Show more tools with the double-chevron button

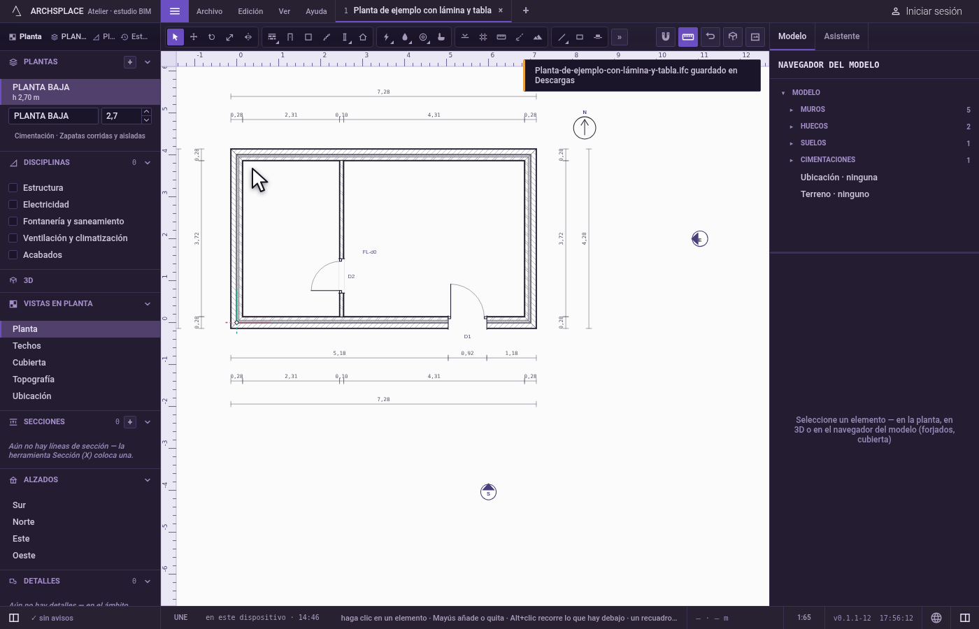(620, 37)
